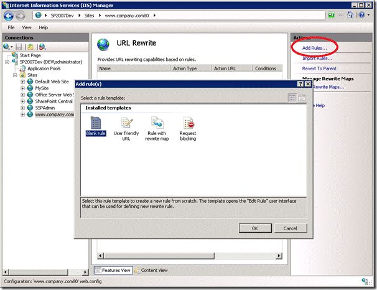Click the globe icon in address bar

pos(38,15)
